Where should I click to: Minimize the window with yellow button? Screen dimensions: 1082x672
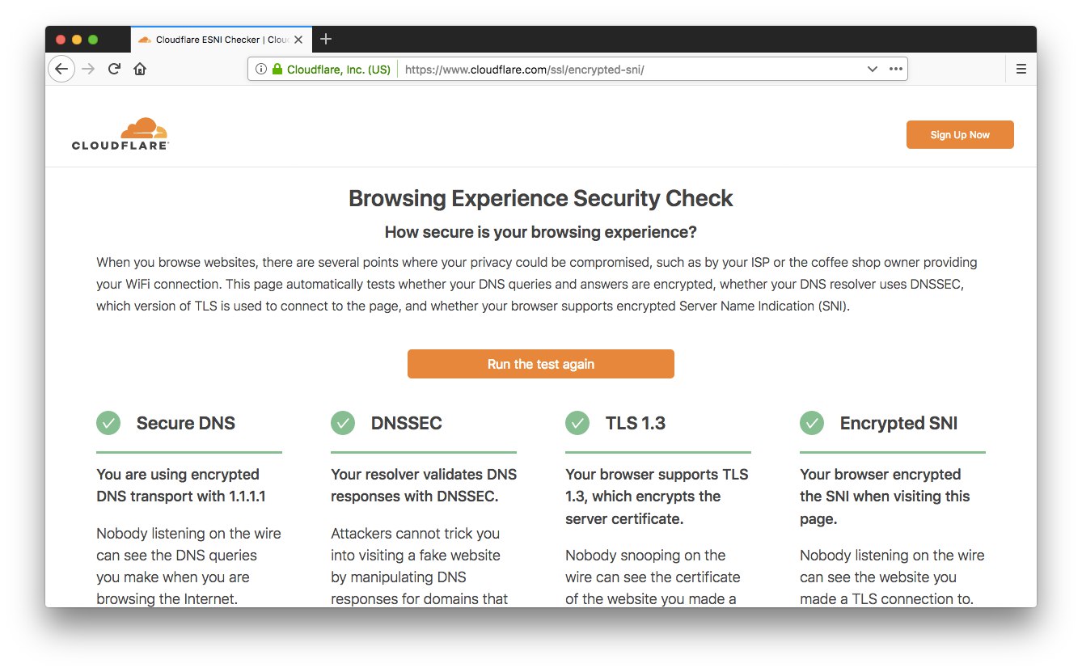tap(77, 40)
